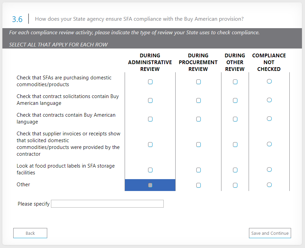The height and width of the screenshot is (248, 305).
Task: Check Administrative Review for food product labels
Action: point(150,170)
